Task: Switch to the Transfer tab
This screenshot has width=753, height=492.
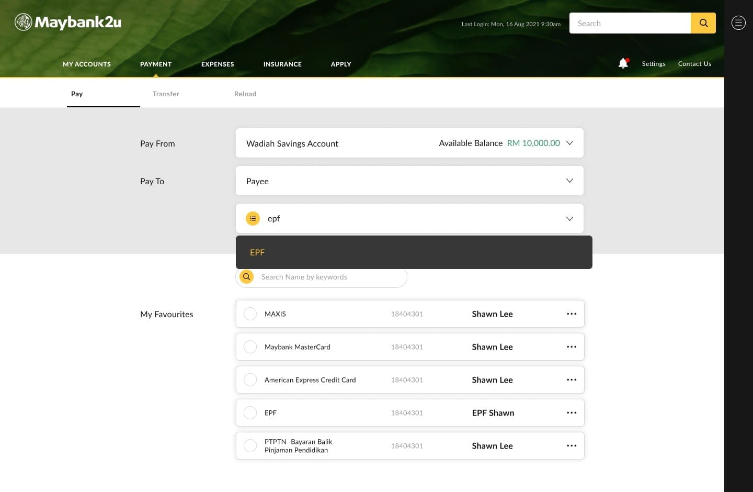Action: pos(166,94)
